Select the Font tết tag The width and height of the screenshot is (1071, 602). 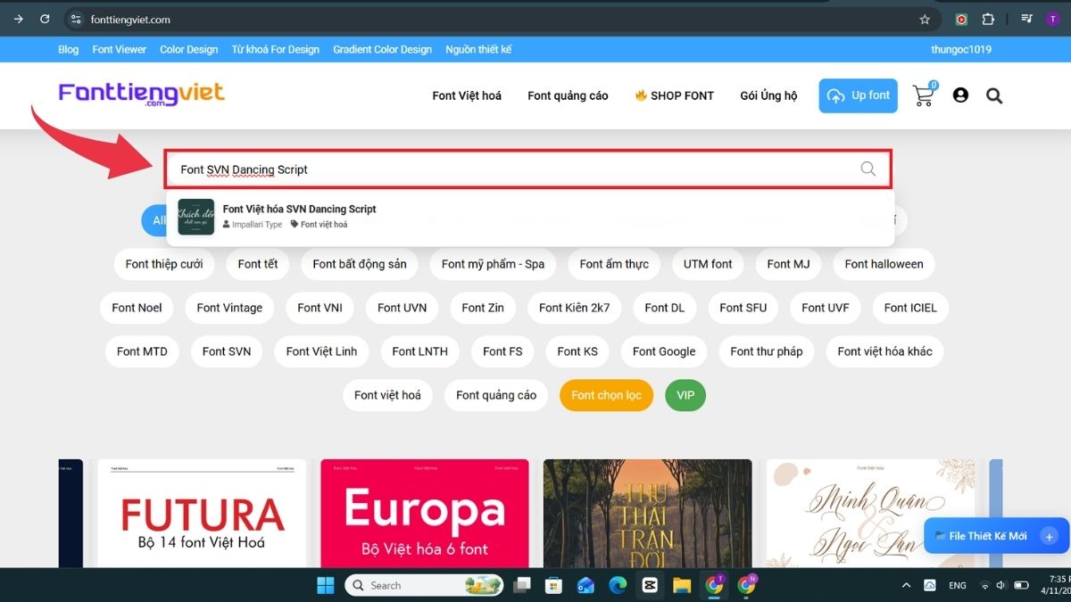pos(258,264)
